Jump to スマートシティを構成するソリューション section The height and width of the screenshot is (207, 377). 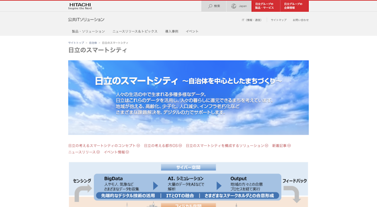click(x=225, y=146)
